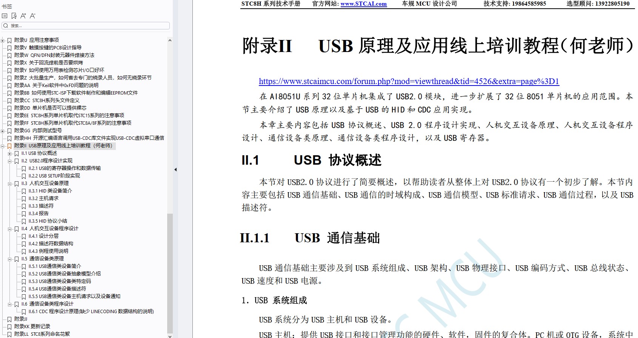638x338 pixels.
Task: Go to II.2 USB2.0程序设计实现 bookmark
Action: pos(47,161)
